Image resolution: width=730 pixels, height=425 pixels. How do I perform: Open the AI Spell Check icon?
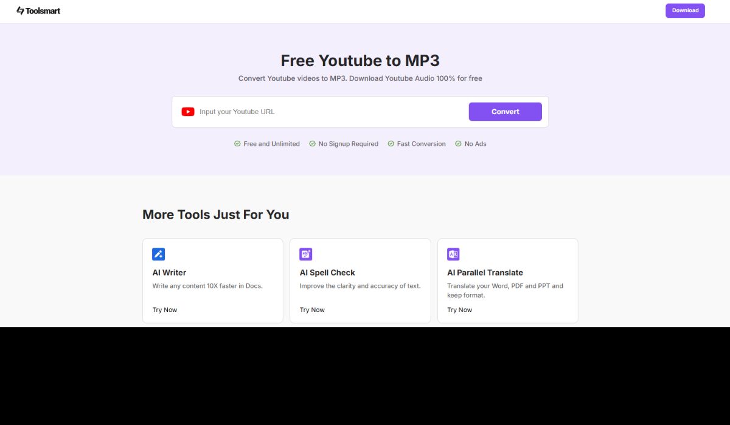[305, 254]
